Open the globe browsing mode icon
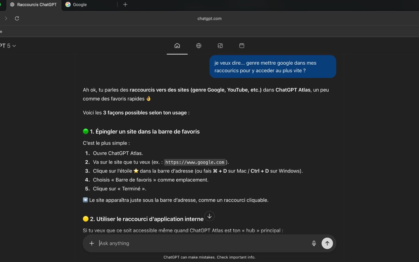 pos(199,45)
